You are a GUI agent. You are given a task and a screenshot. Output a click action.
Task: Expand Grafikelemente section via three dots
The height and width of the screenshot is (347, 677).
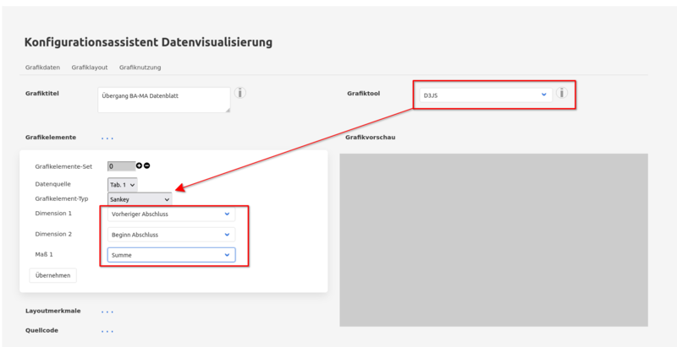click(x=107, y=138)
